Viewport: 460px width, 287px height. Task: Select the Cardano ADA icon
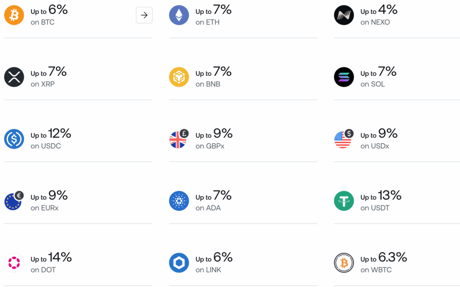pos(179,201)
